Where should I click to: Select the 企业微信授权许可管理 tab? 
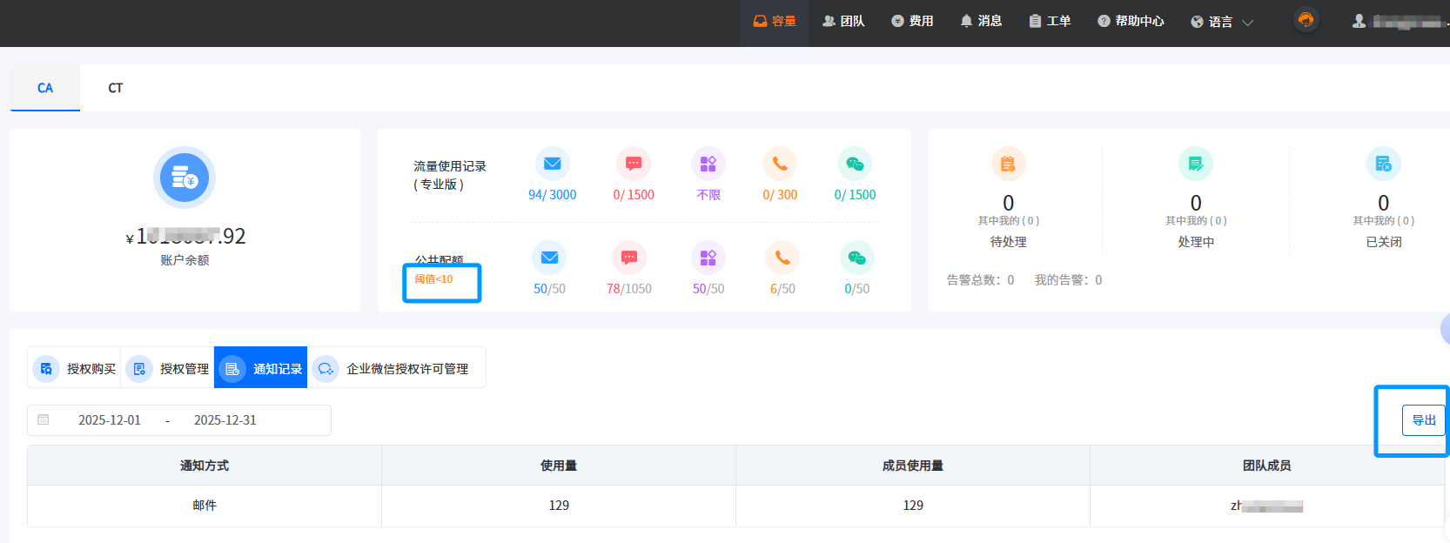pyautogui.click(x=396, y=368)
